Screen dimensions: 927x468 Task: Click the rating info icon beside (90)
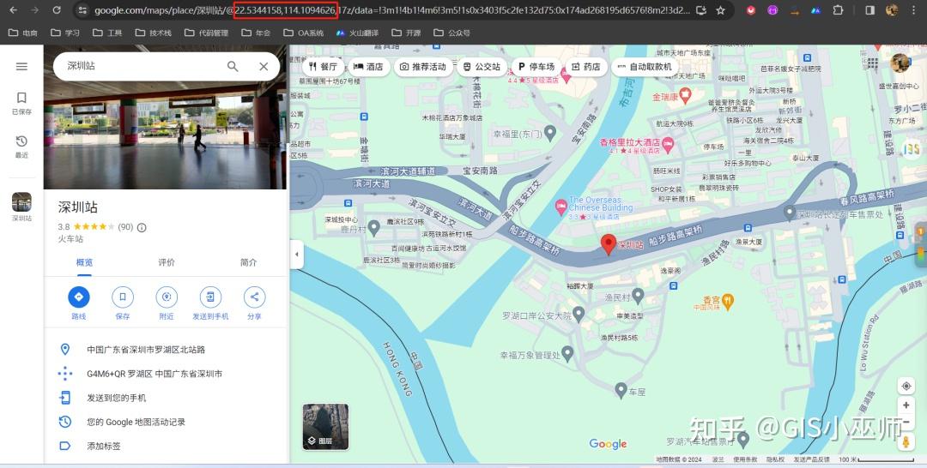[142, 227]
